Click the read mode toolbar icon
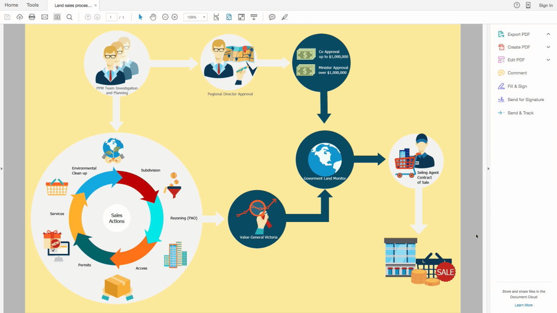This screenshot has height=313, width=557. tap(254, 17)
